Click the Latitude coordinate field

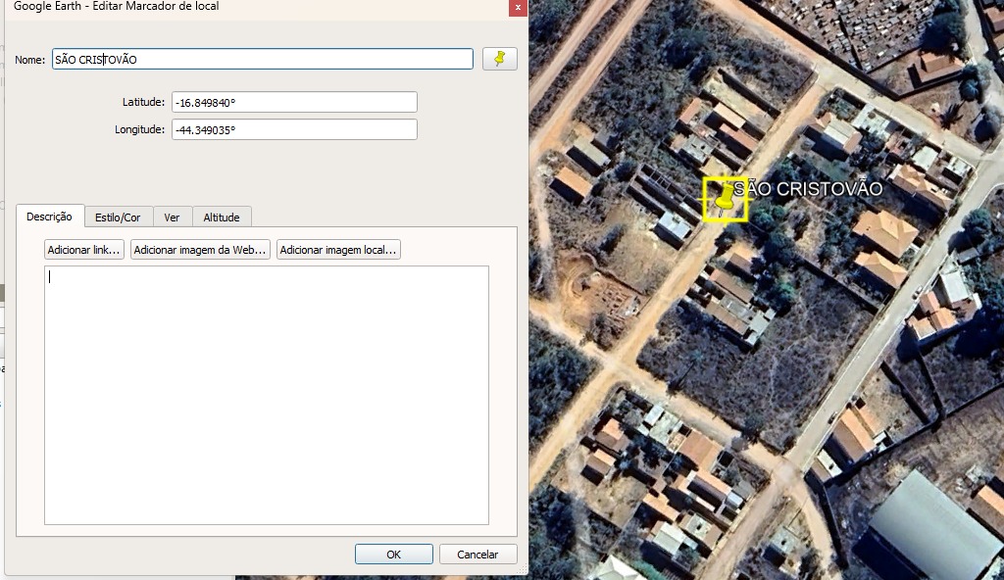[294, 102]
